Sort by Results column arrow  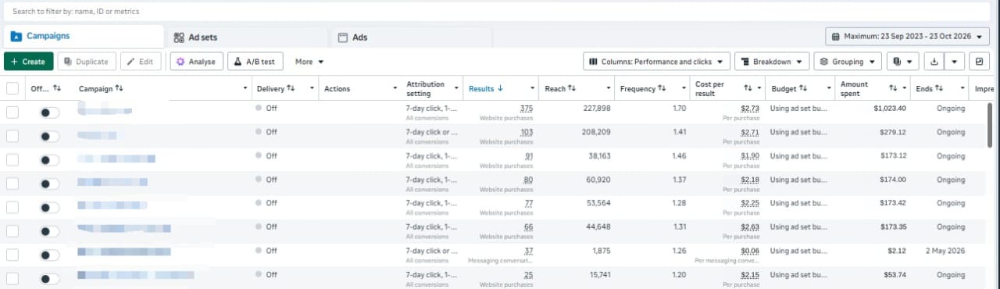pyautogui.click(x=500, y=89)
